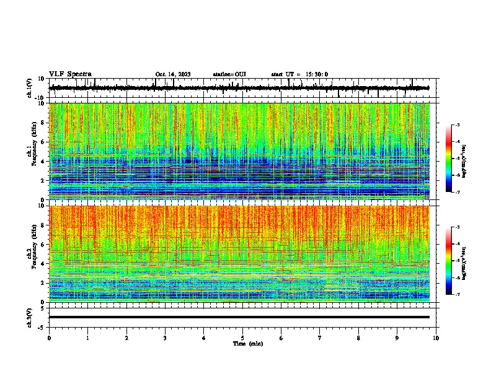
Task: Click the "Time (min)" axis label
Action: click(248, 344)
